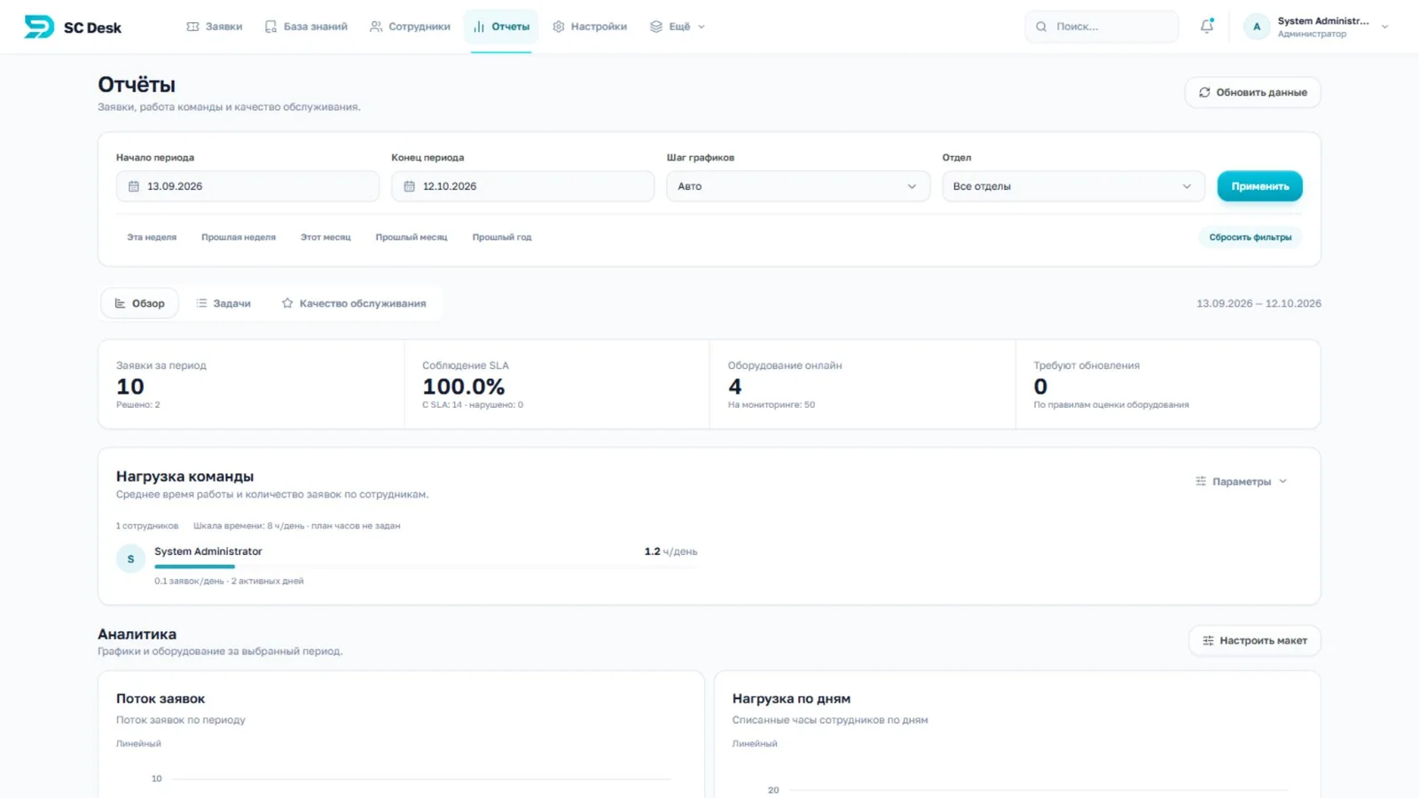Open the Шаг графиков dropdown
The height and width of the screenshot is (798, 1419).
(x=798, y=186)
